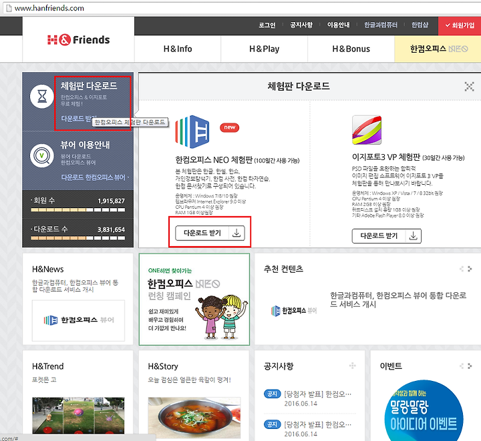Click the second 공지 badge in notices
Viewport: 481px width, 441px height.
point(272,424)
